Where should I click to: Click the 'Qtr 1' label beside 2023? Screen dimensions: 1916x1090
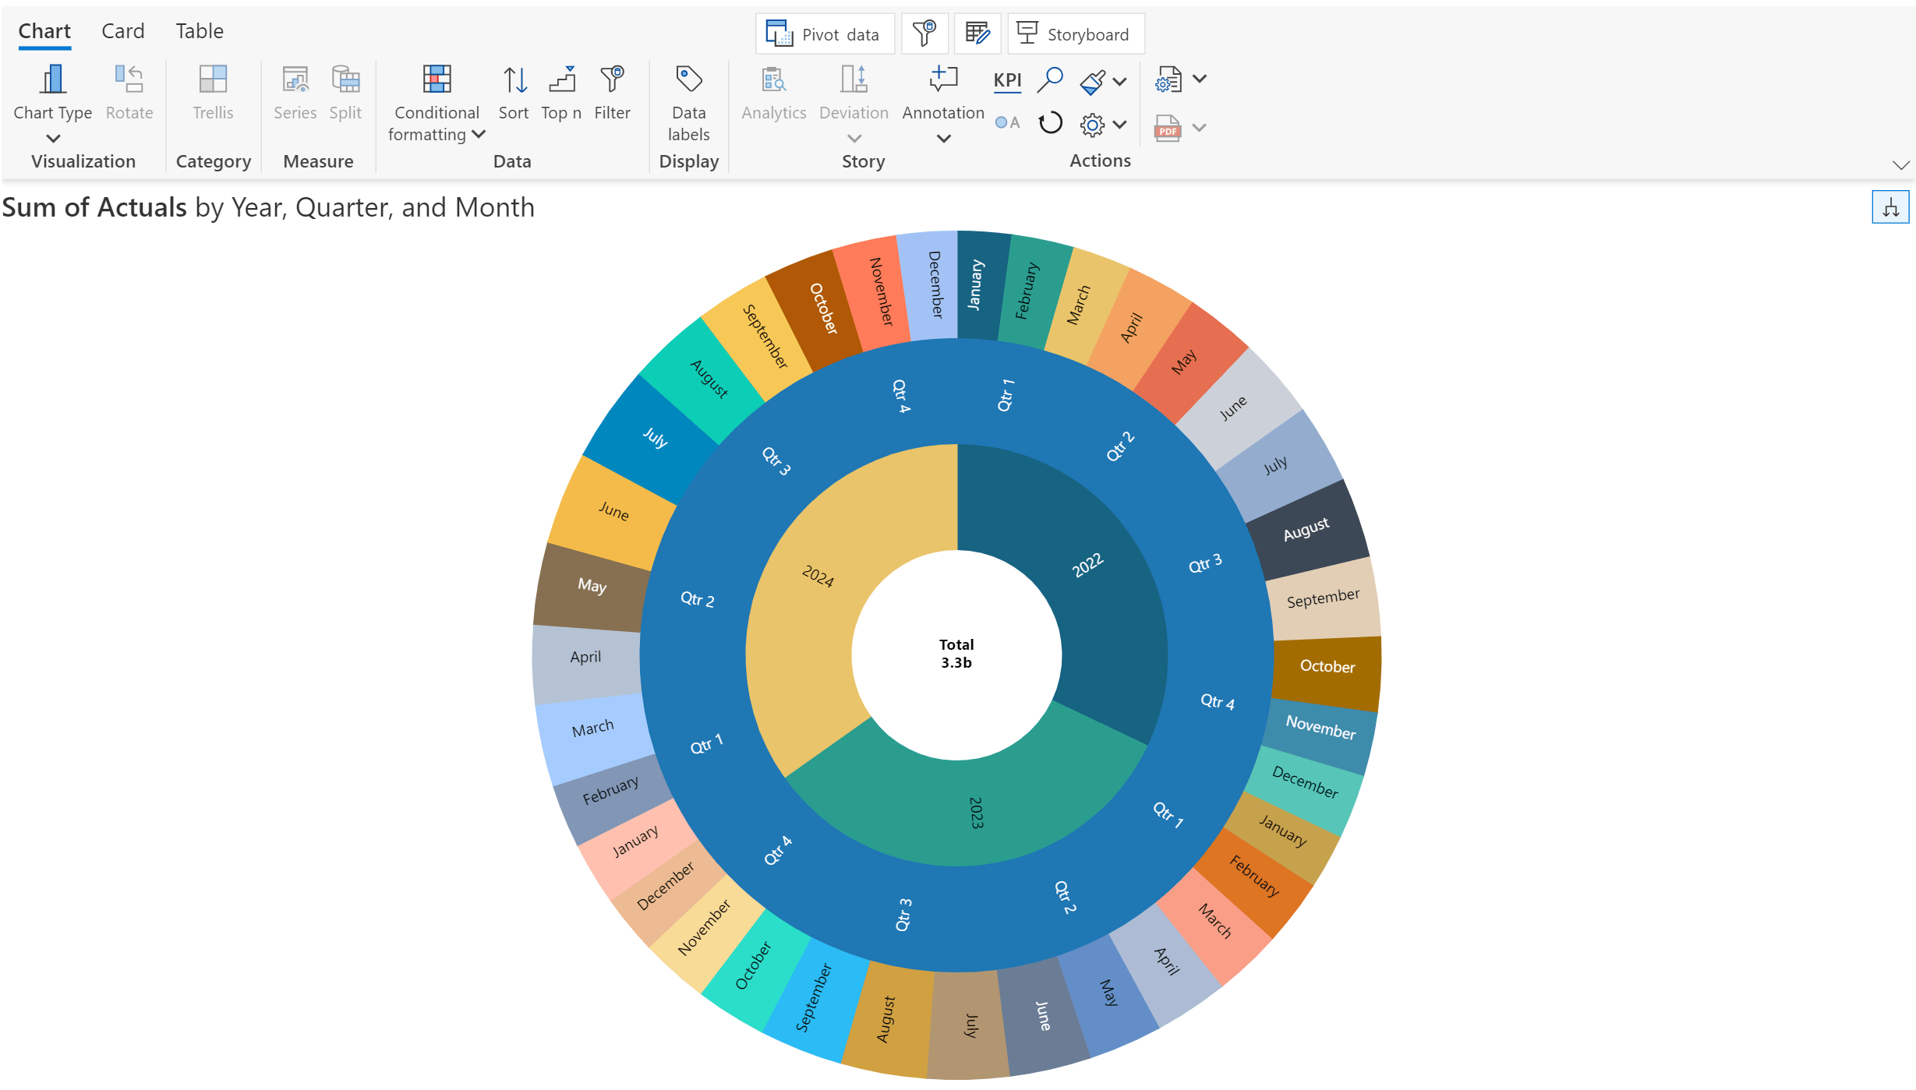[1168, 814]
